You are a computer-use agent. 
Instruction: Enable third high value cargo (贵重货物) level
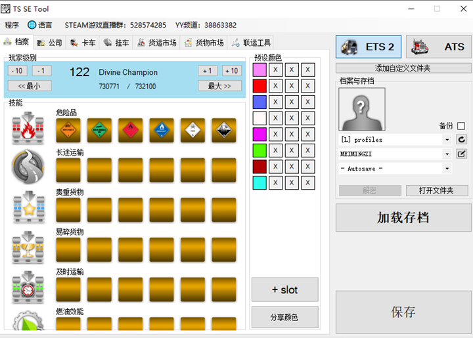coord(130,210)
